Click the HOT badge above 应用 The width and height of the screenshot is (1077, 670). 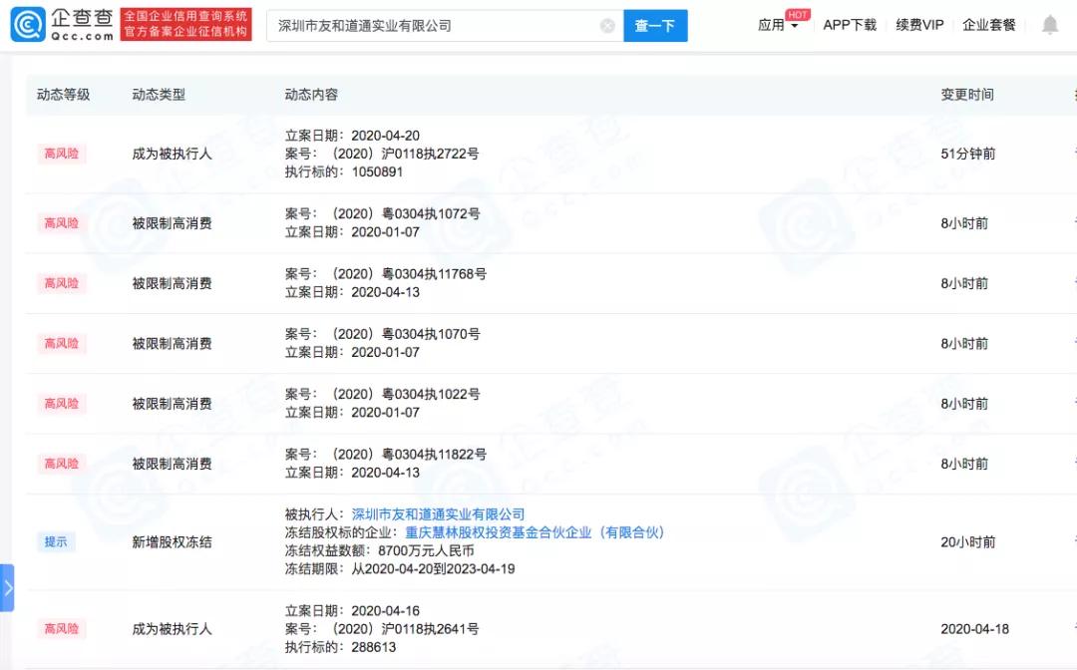795,14
